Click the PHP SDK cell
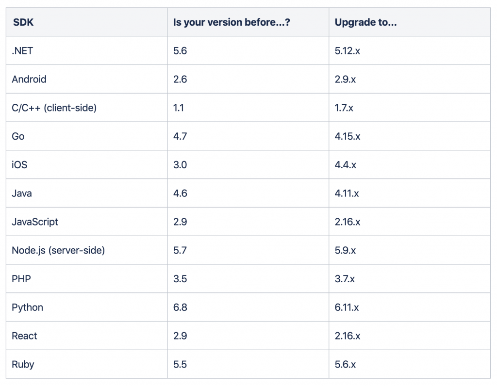Image resolution: width=497 pixels, height=386 pixels. click(21, 279)
